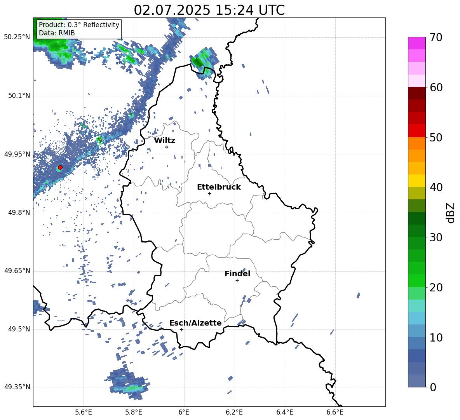Click the Product: 0.3° Reflectivity text
The image size is (460, 420).
point(79,25)
